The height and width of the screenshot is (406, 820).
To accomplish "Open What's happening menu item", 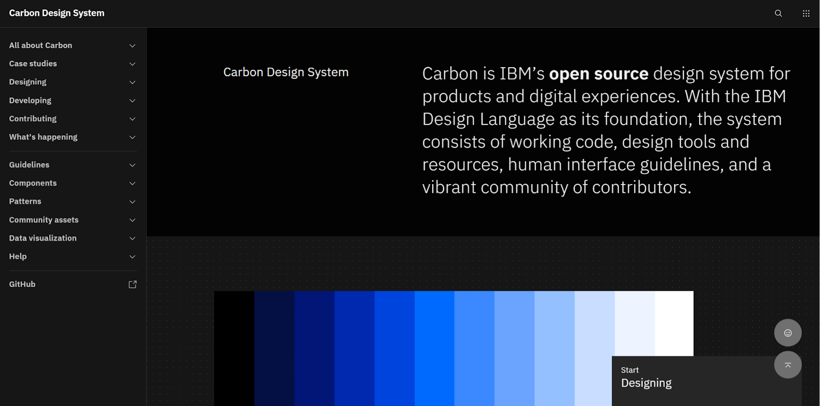I will pos(73,137).
